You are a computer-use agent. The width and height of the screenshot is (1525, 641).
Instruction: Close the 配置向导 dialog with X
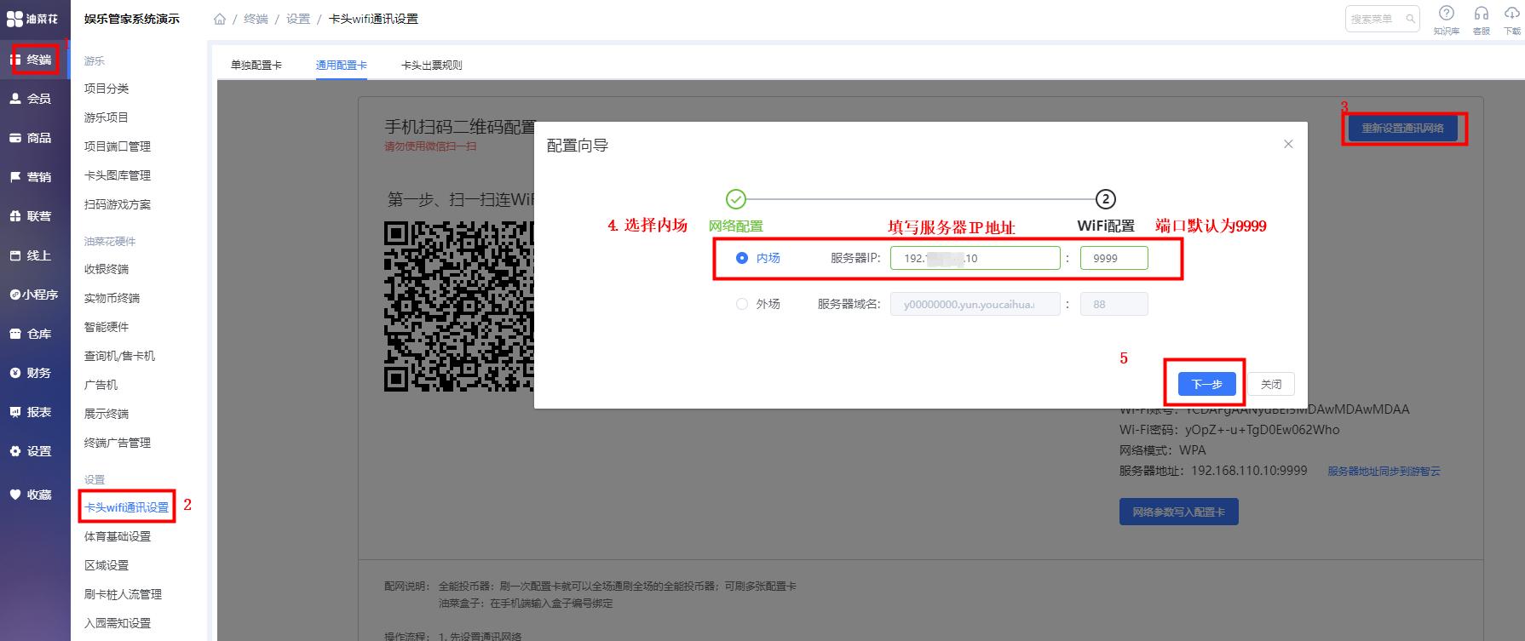[1288, 144]
